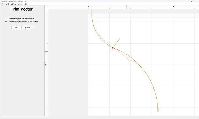This screenshot has height=119, width=199.
Task: Click the 0 label on the top ruler
Action: pos(88,7)
